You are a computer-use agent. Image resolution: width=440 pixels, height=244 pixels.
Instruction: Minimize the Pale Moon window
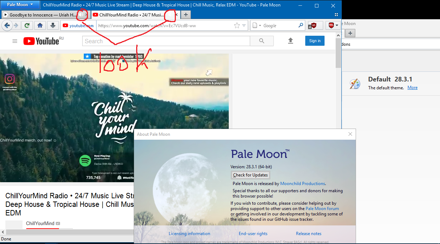coord(300,5)
